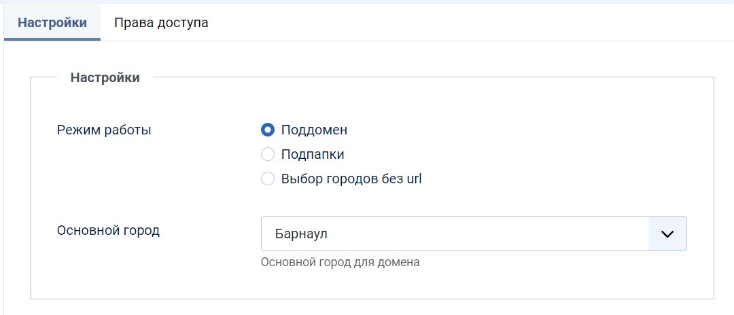
Task: Click empty space in city field right of Барнаул
Action: 489,234
